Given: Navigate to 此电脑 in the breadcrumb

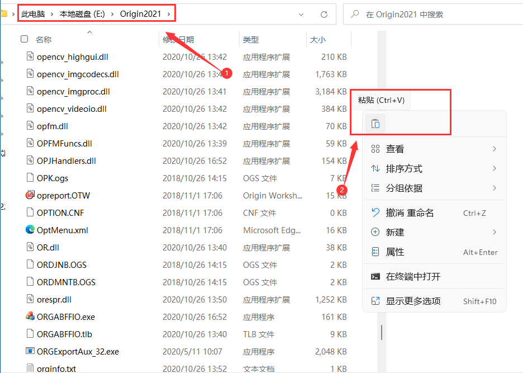Looking at the screenshot, I should point(33,14).
